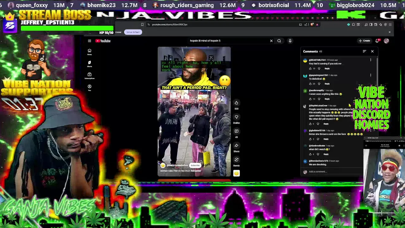Open site settings in the address bar

click(x=148, y=24)
